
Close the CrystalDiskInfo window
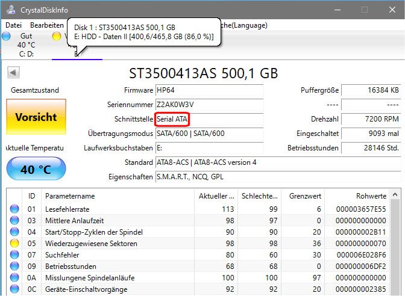pyautogui.click(x=392, y=10)
